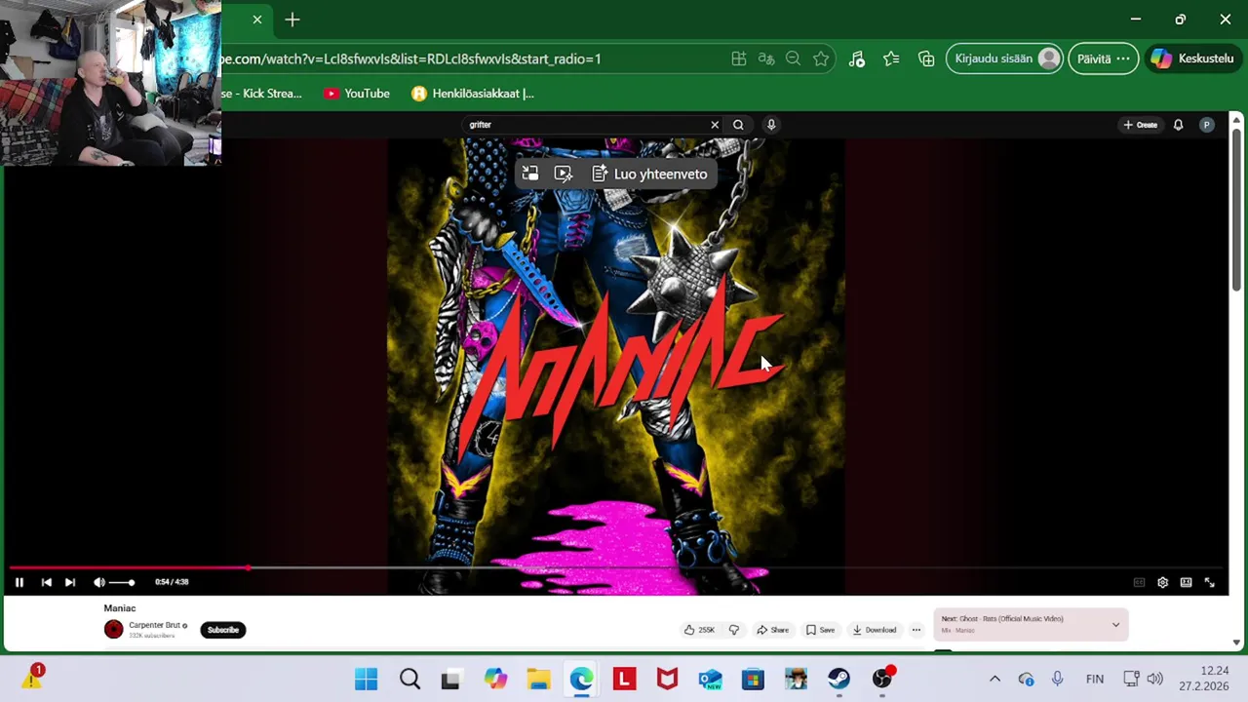Open Collections icon
The height and width of the screenshot is (702, 1248).
click(x=926, y=58)
